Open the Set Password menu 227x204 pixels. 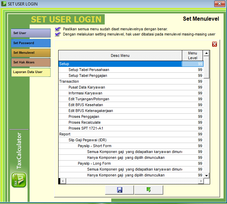[31, 43]
